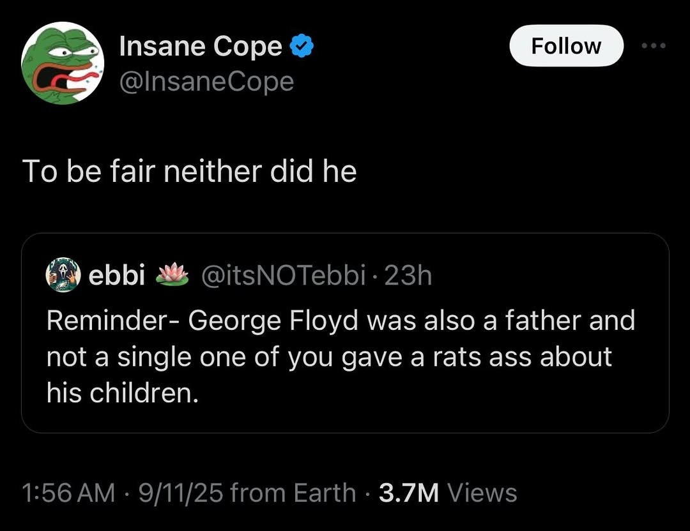Viewport: 690px width, 531px height.
Task: Click the 'Reminder-' word in quoted tweet
Action: coord(112,320)
